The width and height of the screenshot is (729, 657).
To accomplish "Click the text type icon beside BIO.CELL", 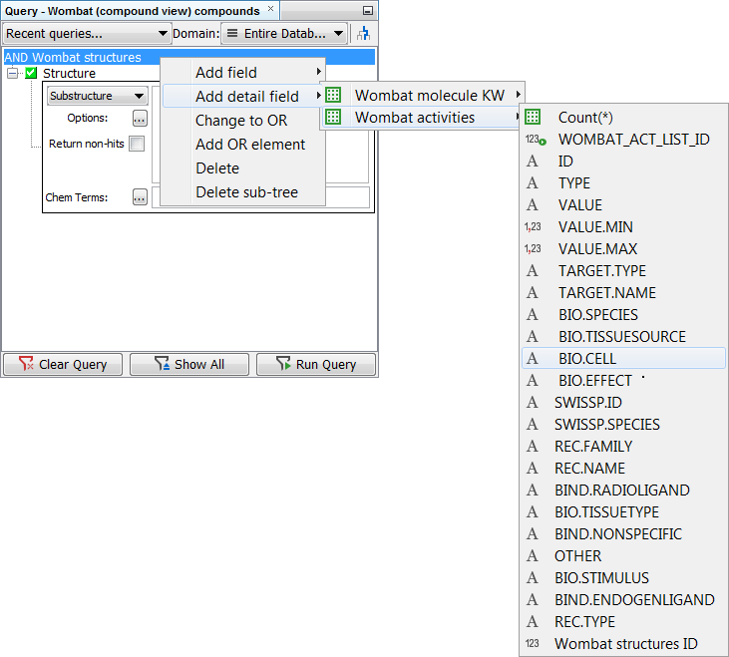I will tap(533, 359).
